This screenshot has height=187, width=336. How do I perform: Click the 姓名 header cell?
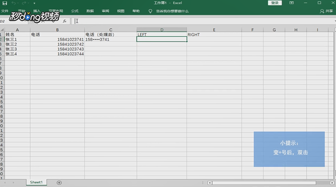tap(17, 34)
